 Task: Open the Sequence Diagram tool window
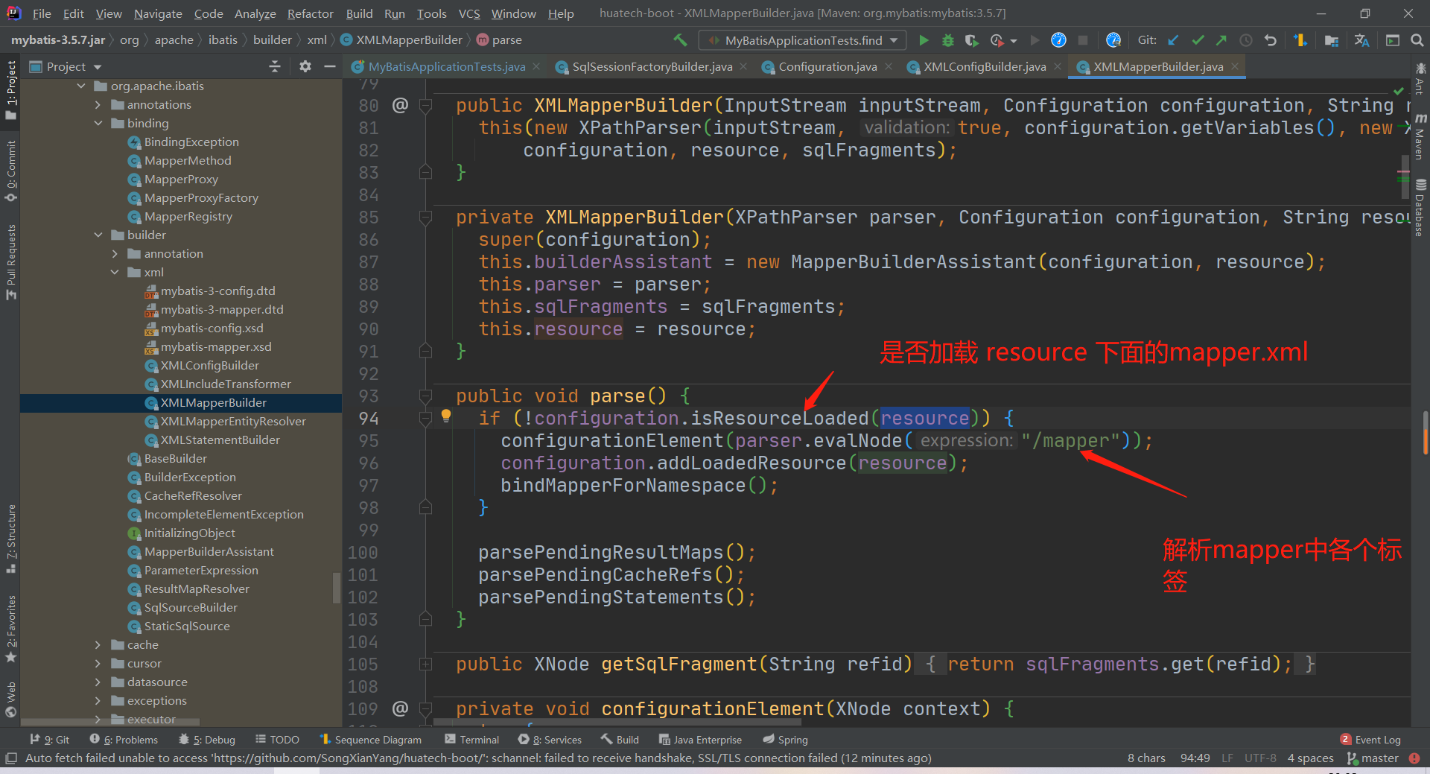click(x=371, y=739)
